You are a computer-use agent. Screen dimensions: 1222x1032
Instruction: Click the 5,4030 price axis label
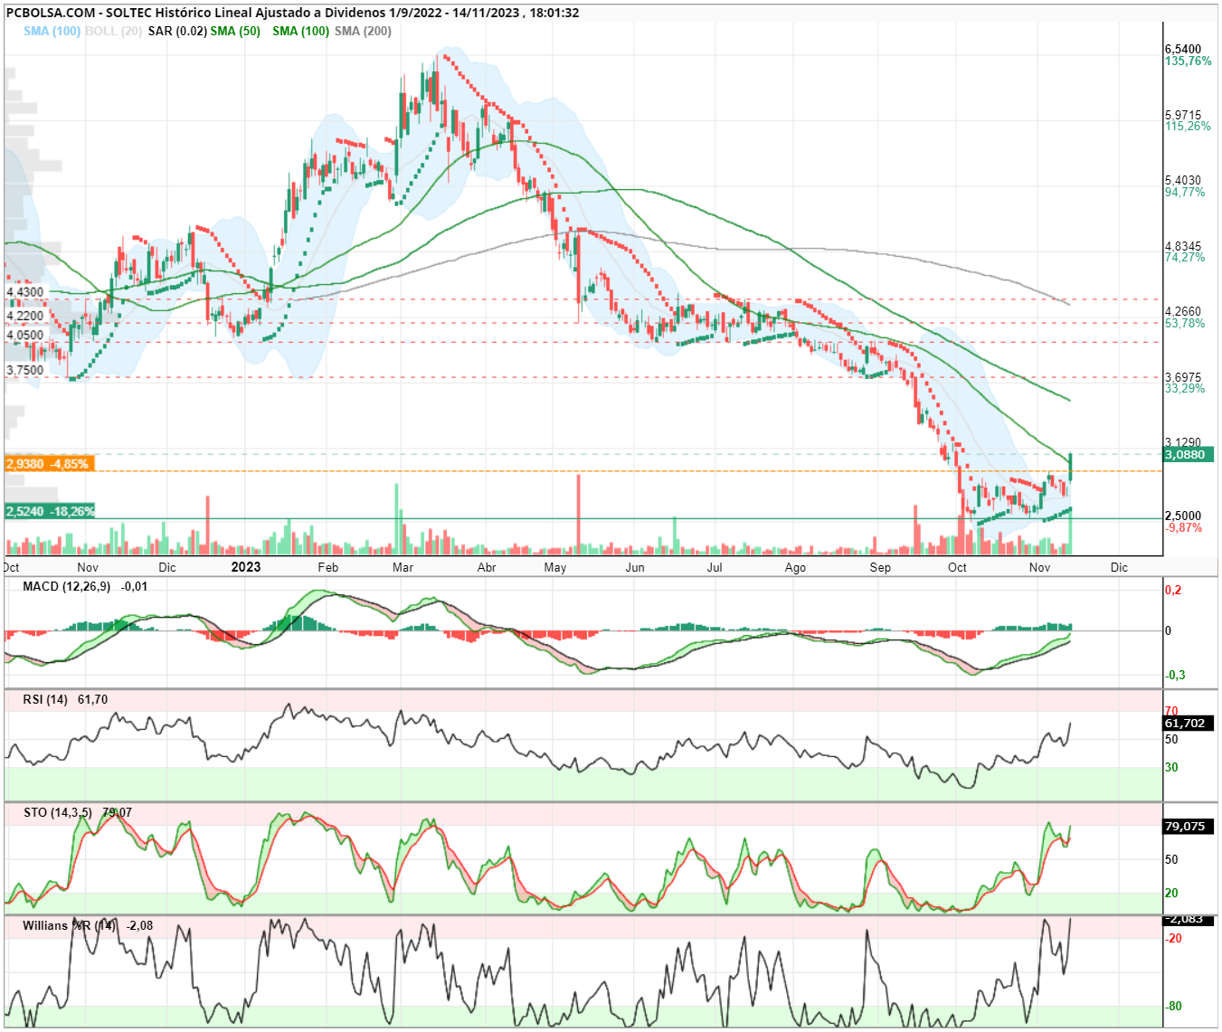pyautogui.click(x=1183, y=181)
